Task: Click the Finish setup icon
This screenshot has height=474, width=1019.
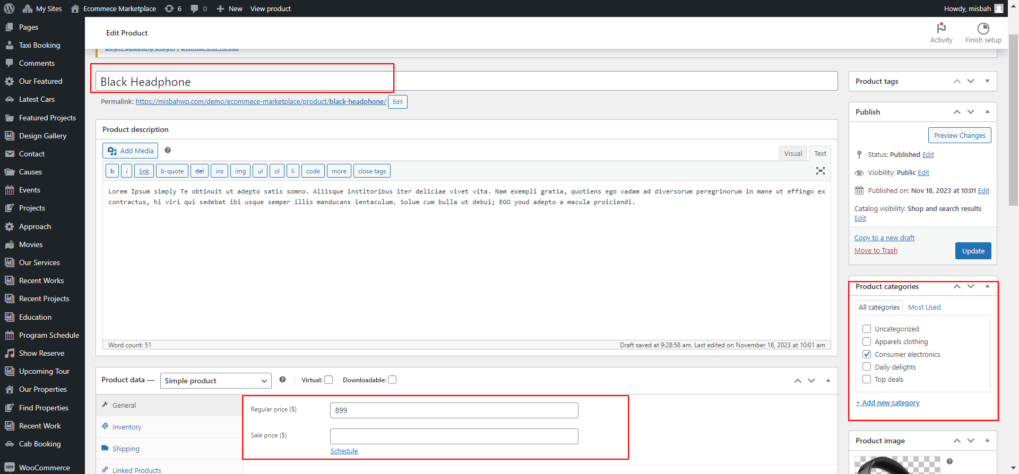Action: pyautogui.click(x=983, y=29)
